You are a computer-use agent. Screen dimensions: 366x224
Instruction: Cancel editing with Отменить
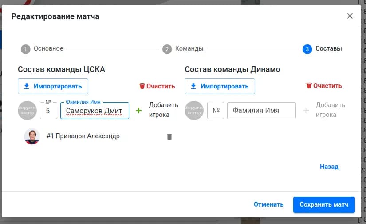(269, 204)
